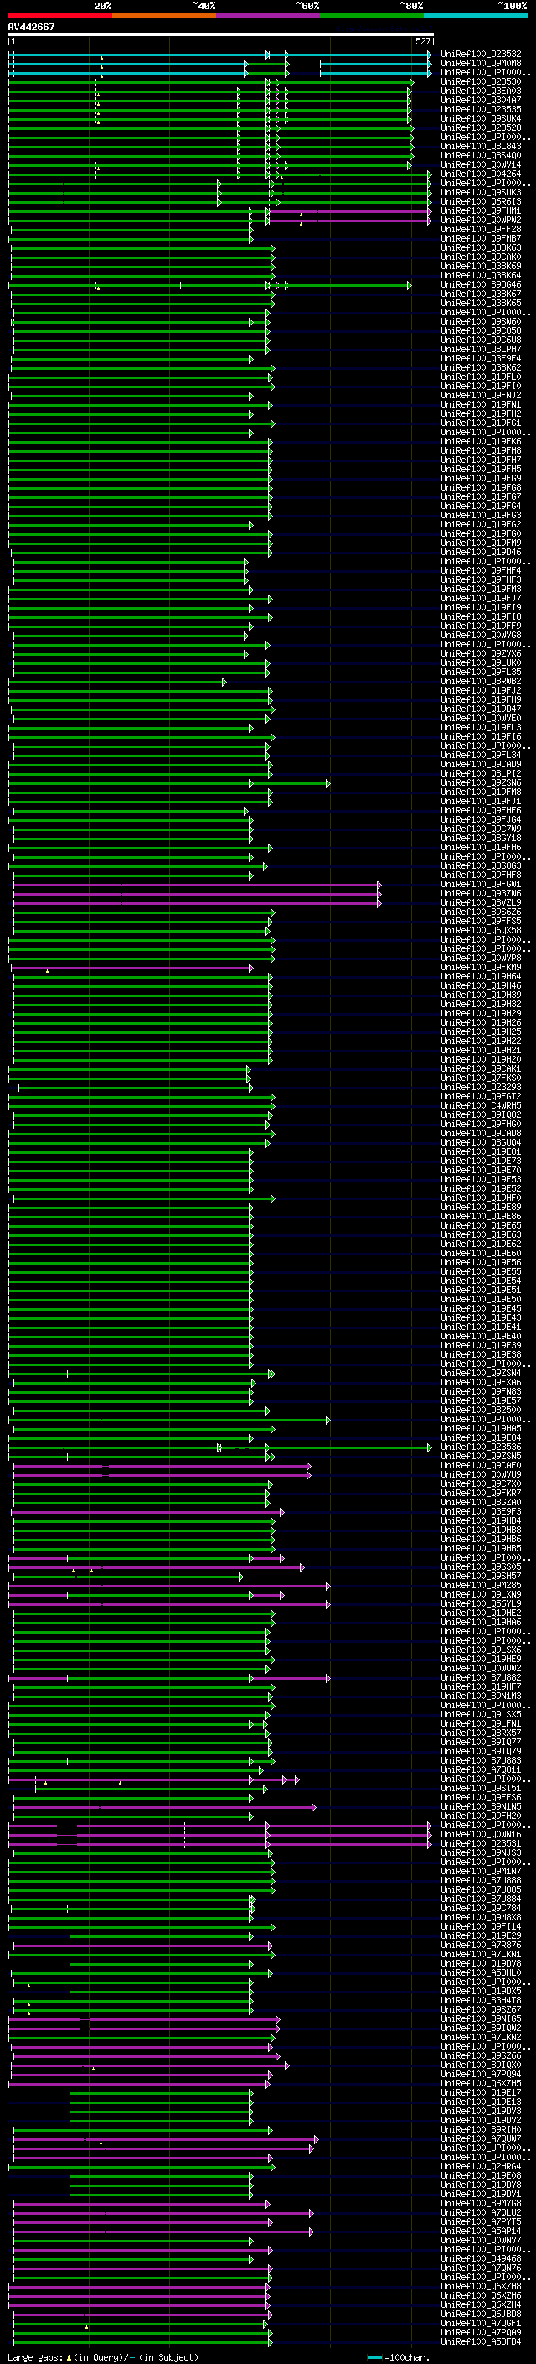Select hit label UniRef100_Q9ZVX6
Screen dimensions: 536x2364
point(481,653)
